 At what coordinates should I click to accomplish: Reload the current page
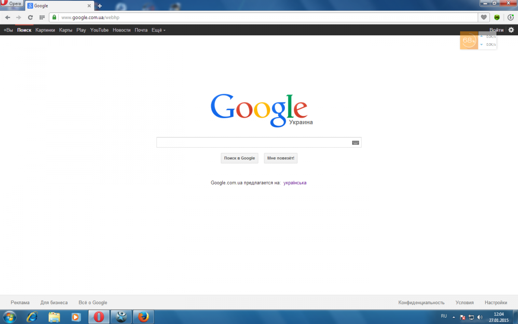pos(30,17)
